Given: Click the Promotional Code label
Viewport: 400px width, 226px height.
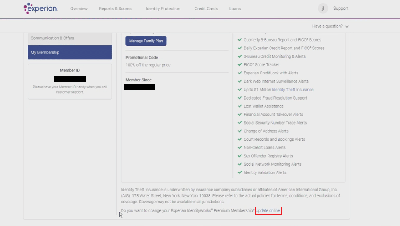Looking at the screenshot, I should 142,58.
